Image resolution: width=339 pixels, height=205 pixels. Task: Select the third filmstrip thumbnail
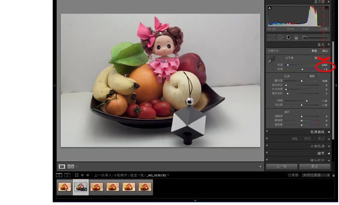[x=97, y=187]
